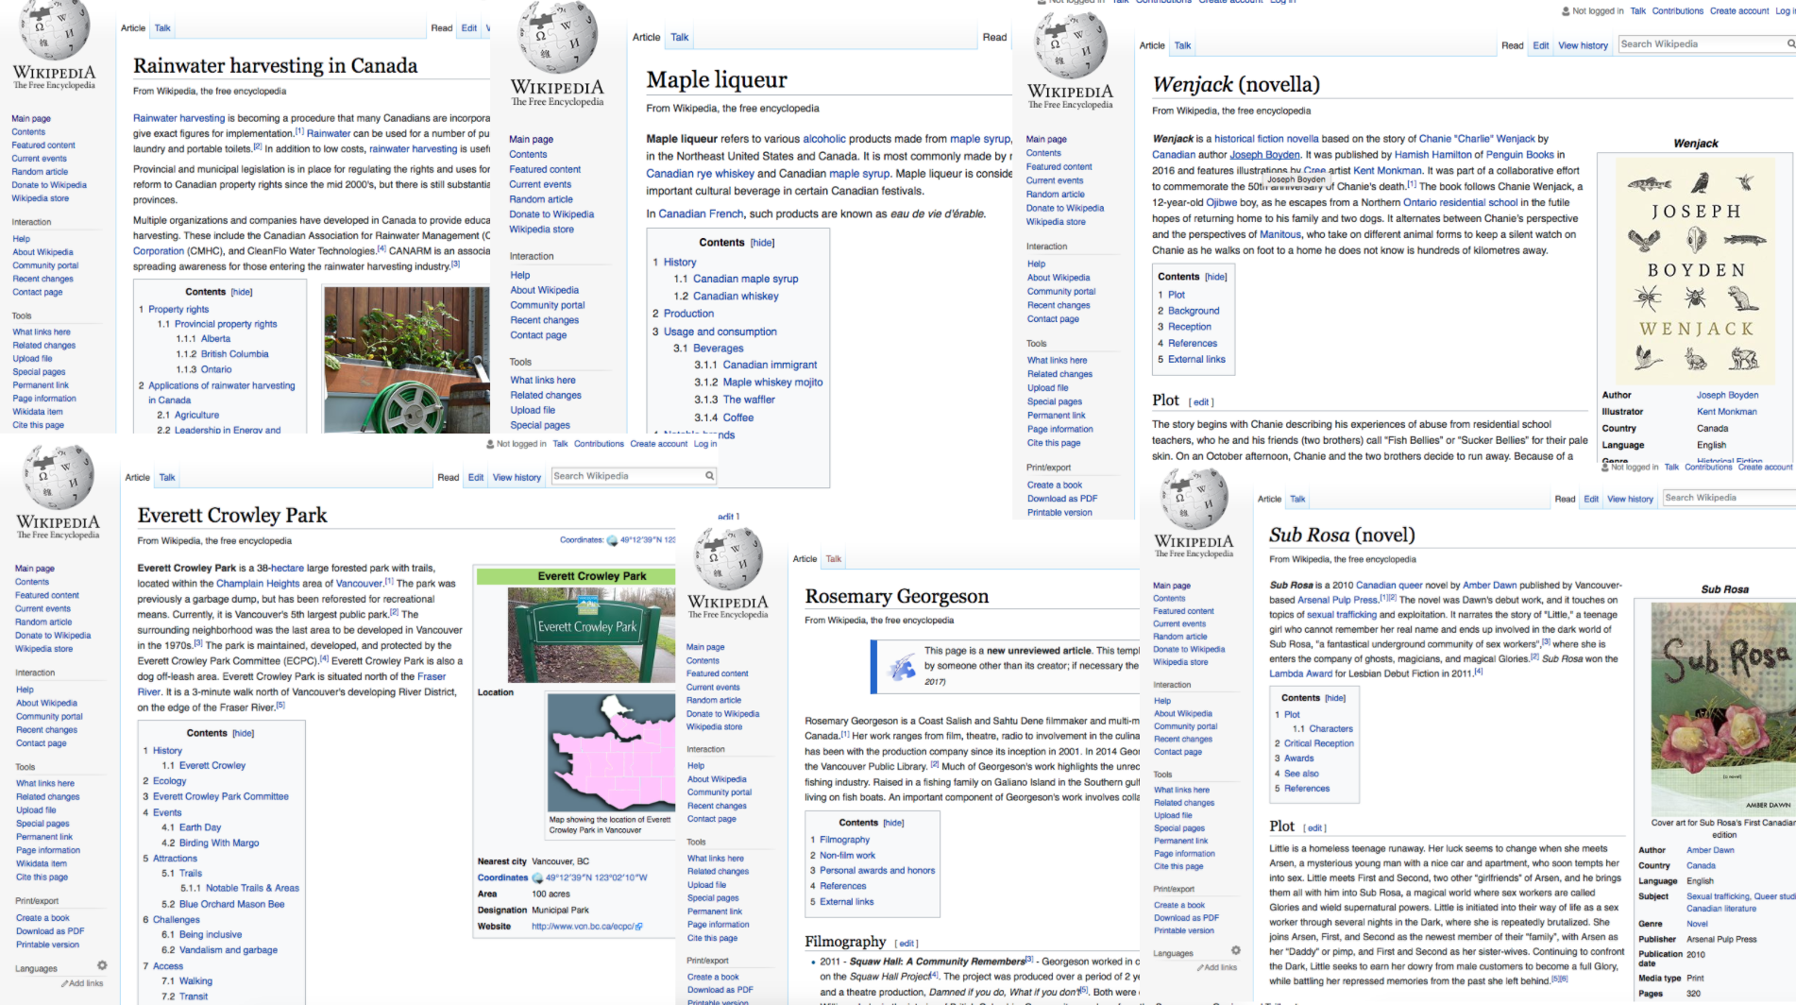Click the external link icon after Everett Crowley website URL
The width and height of the screenshot is (1796, 1005).
639,927
